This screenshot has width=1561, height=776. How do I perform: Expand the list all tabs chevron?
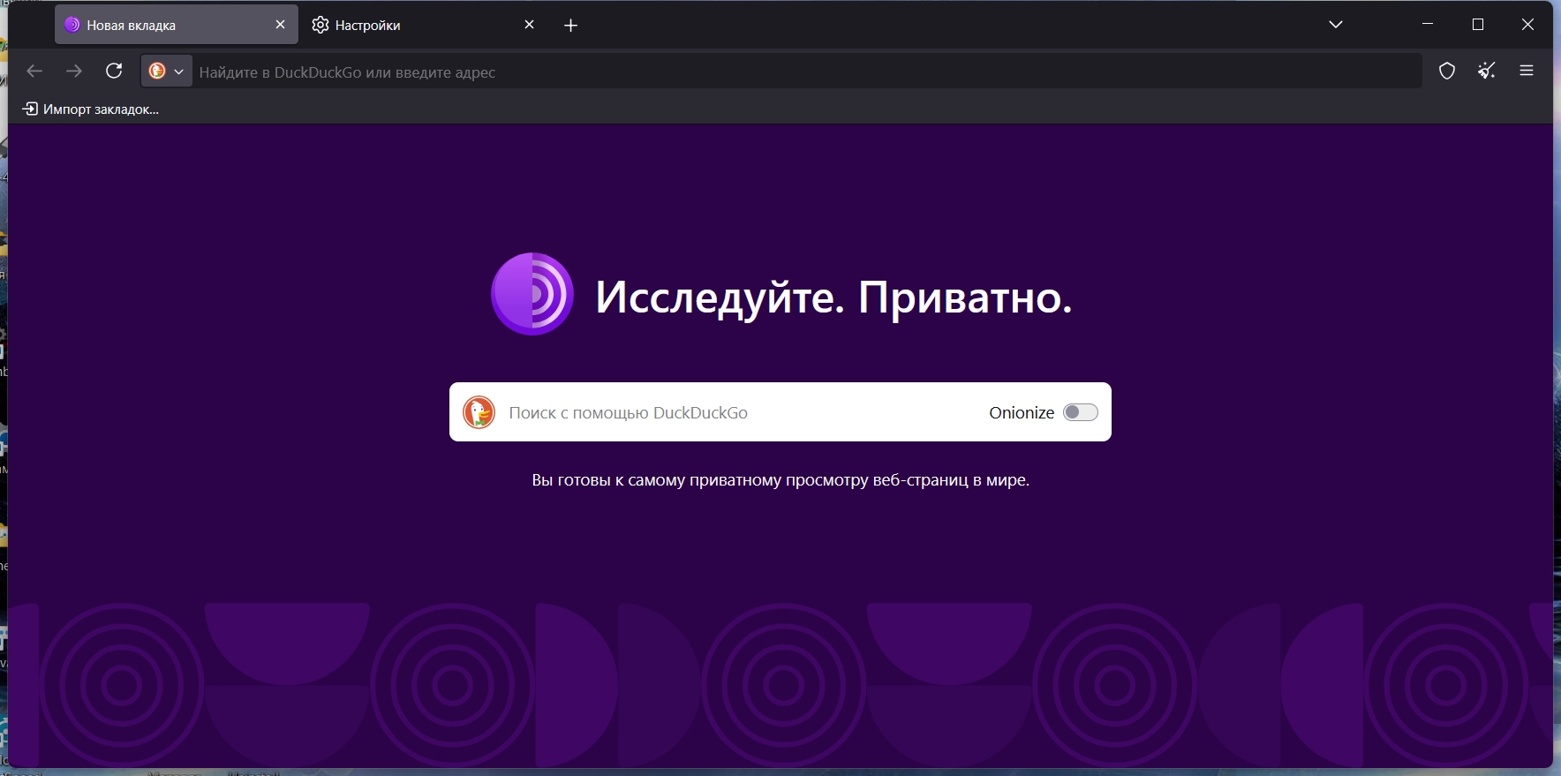[1336, 25]
